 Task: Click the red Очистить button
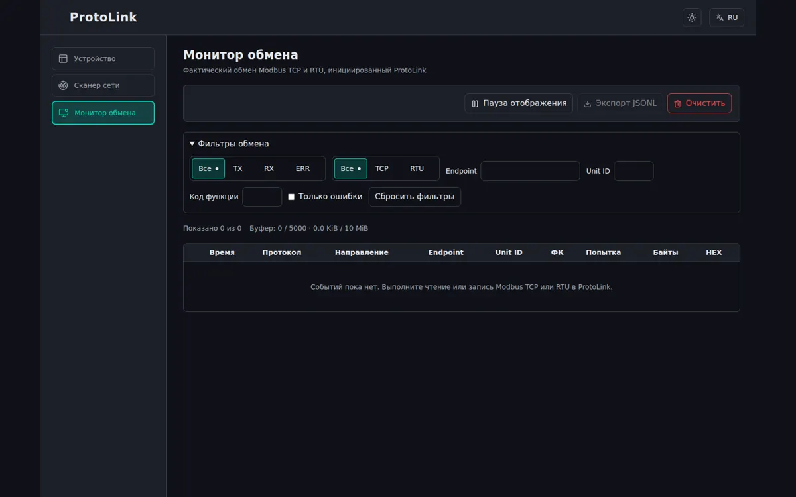pos(699,103)
